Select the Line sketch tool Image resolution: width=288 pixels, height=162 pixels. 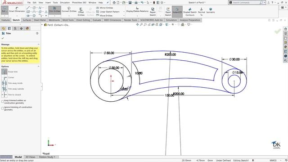(x=28, y=8)
